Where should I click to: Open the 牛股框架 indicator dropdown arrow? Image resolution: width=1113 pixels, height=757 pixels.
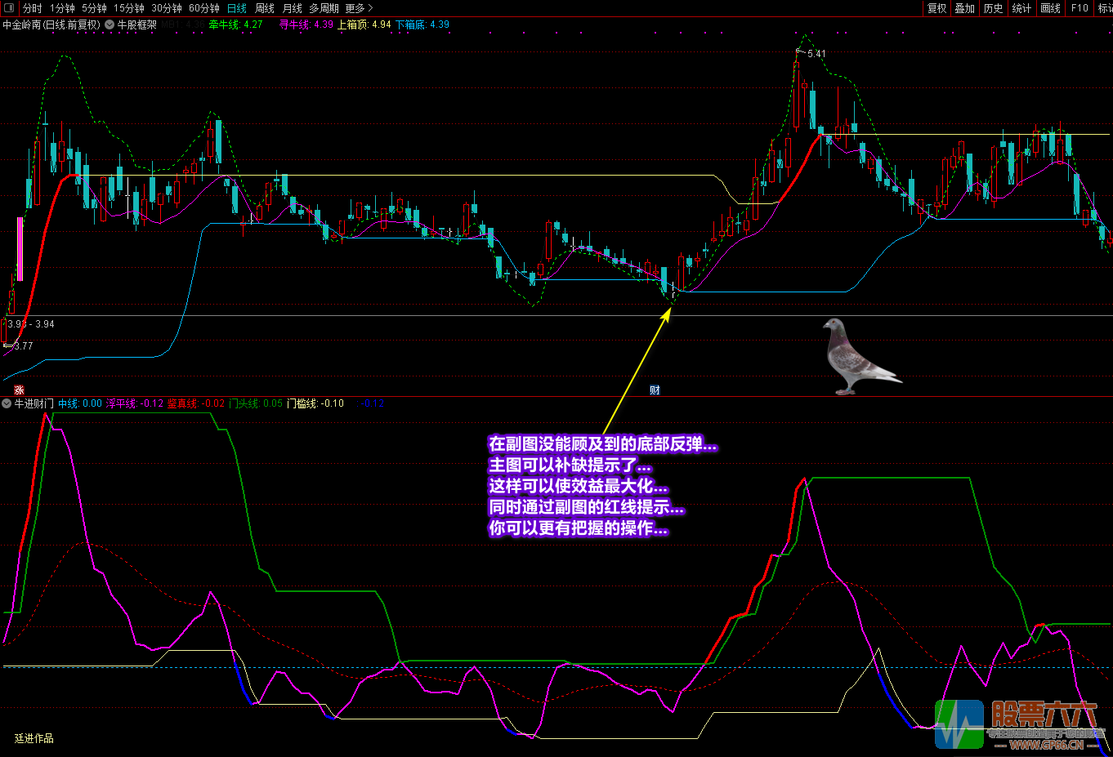tap(110, 24)
